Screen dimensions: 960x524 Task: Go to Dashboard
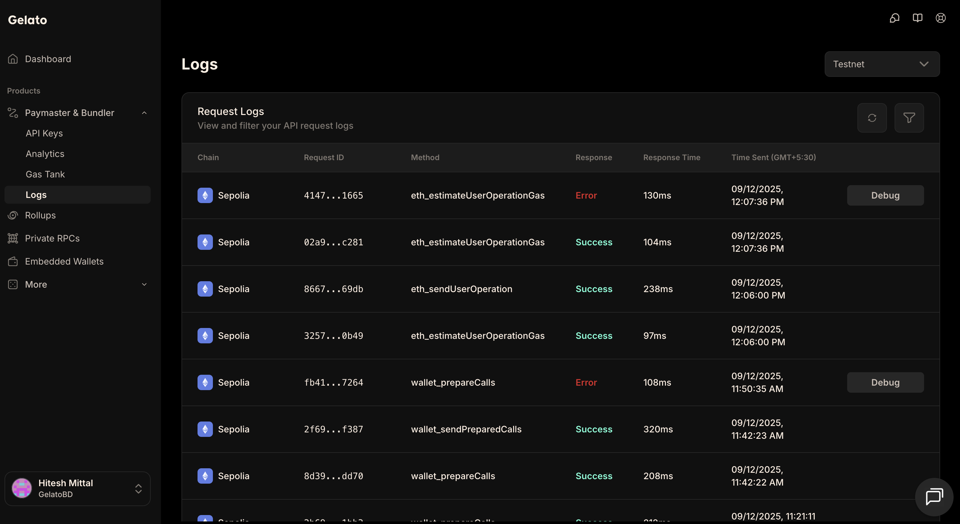[48, 59]
